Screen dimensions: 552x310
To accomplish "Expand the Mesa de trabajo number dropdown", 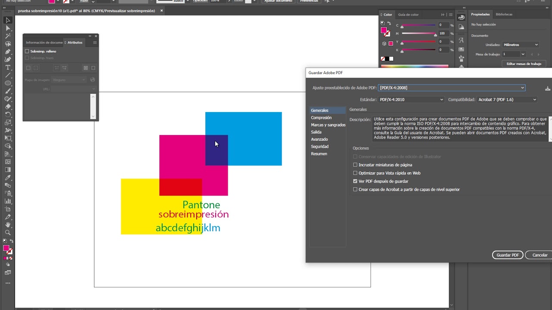I will (x=523, y=54).
